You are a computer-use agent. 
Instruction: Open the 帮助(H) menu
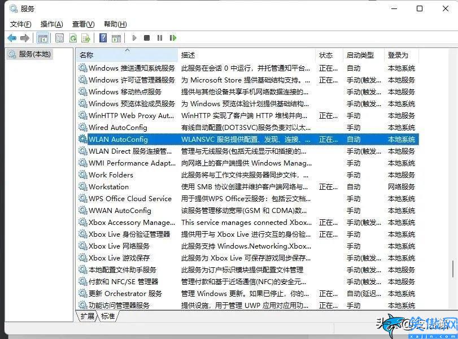pyautogui.click(x=115, y=24)
